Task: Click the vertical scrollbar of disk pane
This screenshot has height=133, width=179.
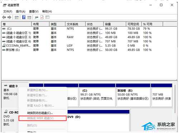Action: click(175, 99)
